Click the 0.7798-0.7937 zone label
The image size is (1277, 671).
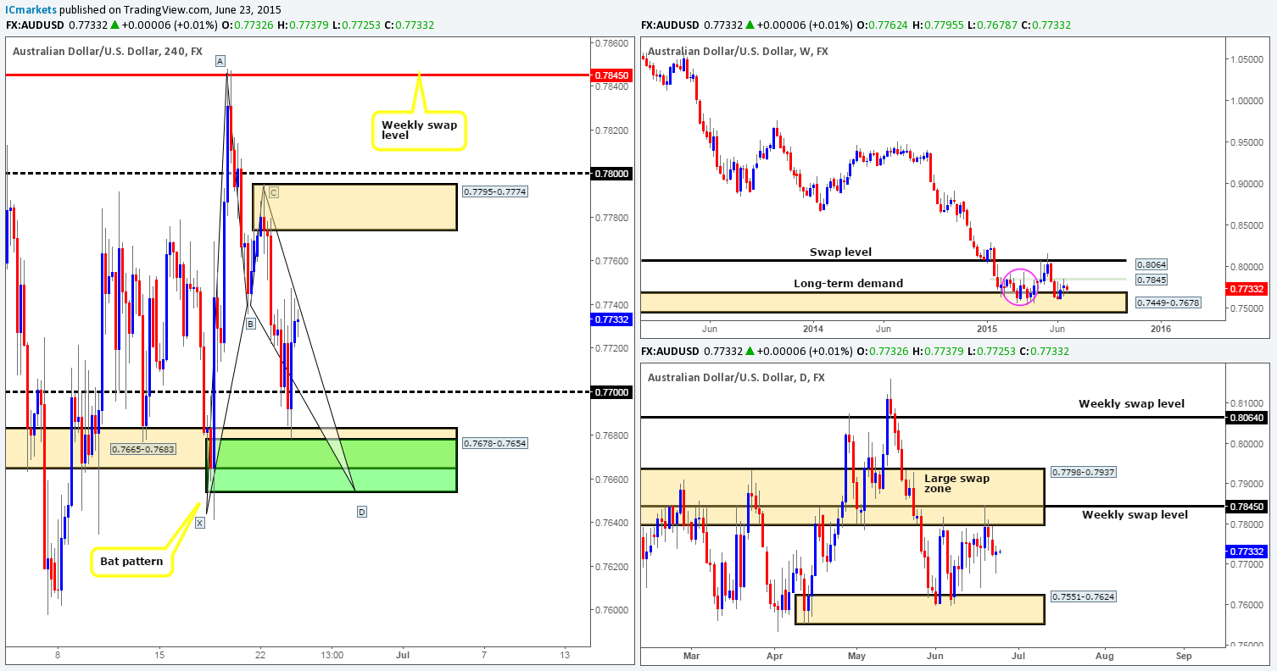[x=1084, y=472]
